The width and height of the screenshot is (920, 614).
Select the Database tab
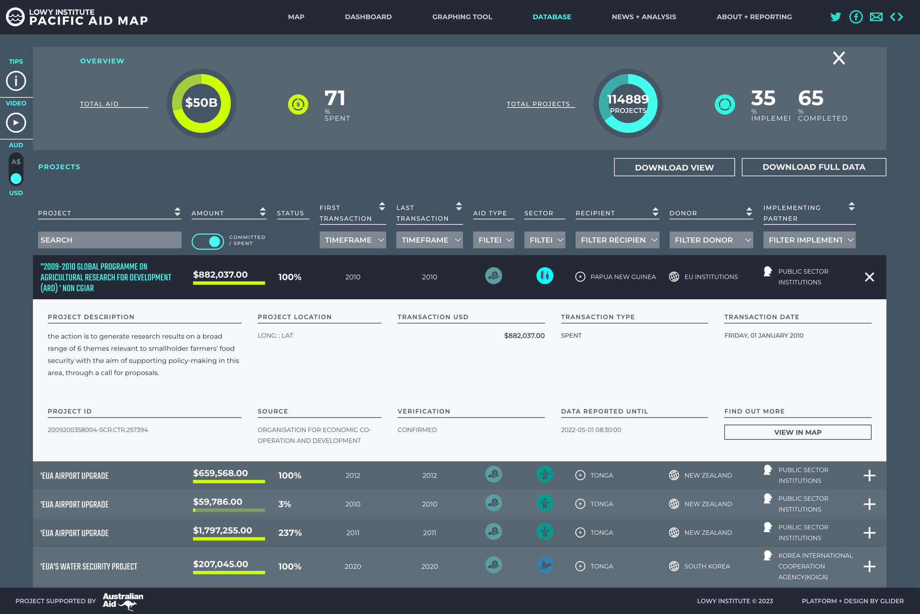(552, 17)
